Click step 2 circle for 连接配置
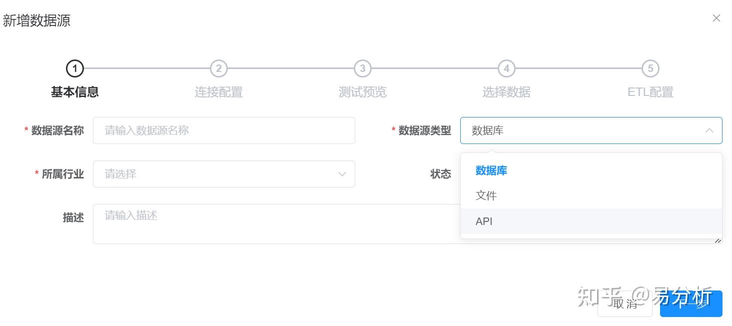Image resolution: width=732 pixels, height=326 pixels. (218, 68)
